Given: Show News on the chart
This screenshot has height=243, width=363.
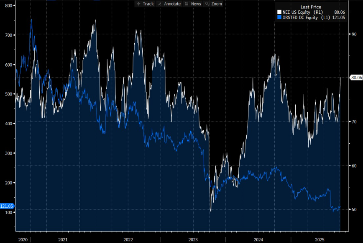Looking at the screenshot, I should [x=196, y=4].
